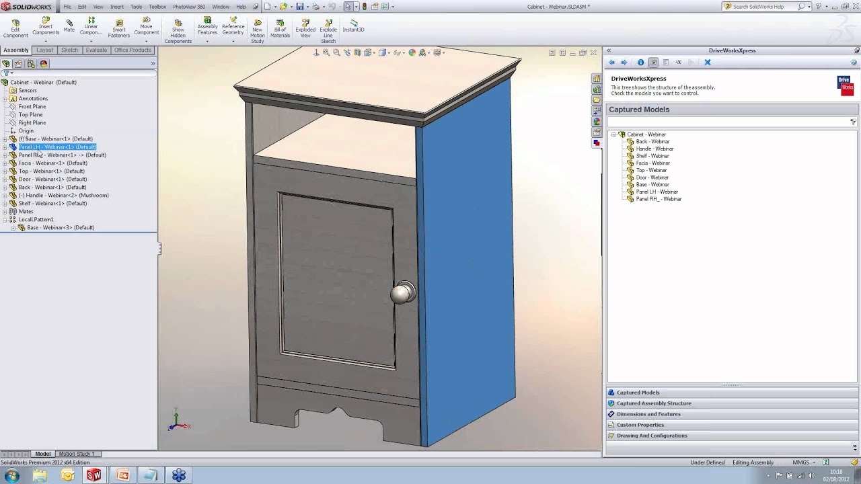This screenshot has width=861, height=484.
Task: Expand the Annotations node
Action: [x=5, y=99]
